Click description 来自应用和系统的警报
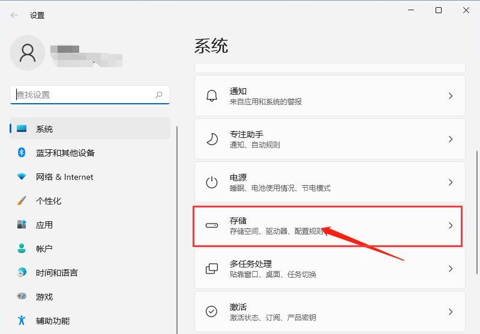The image size is (480, 334). [266, 101]
